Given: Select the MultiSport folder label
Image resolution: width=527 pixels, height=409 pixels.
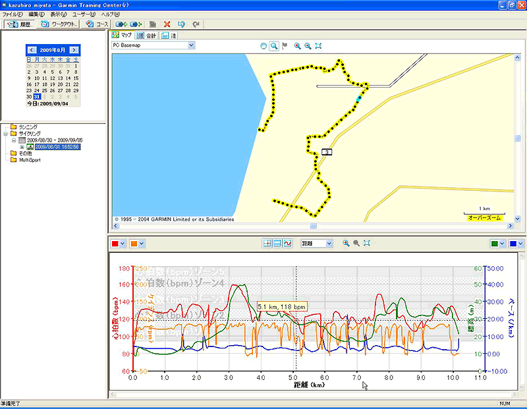Looking at the screenshot, I should click(30, 160).
